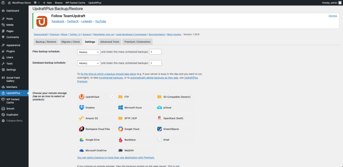Image resolution: width=343 pixels, height=167 pixels.
Task: Choose the pCloud storage icon
Action: [160, 108]
